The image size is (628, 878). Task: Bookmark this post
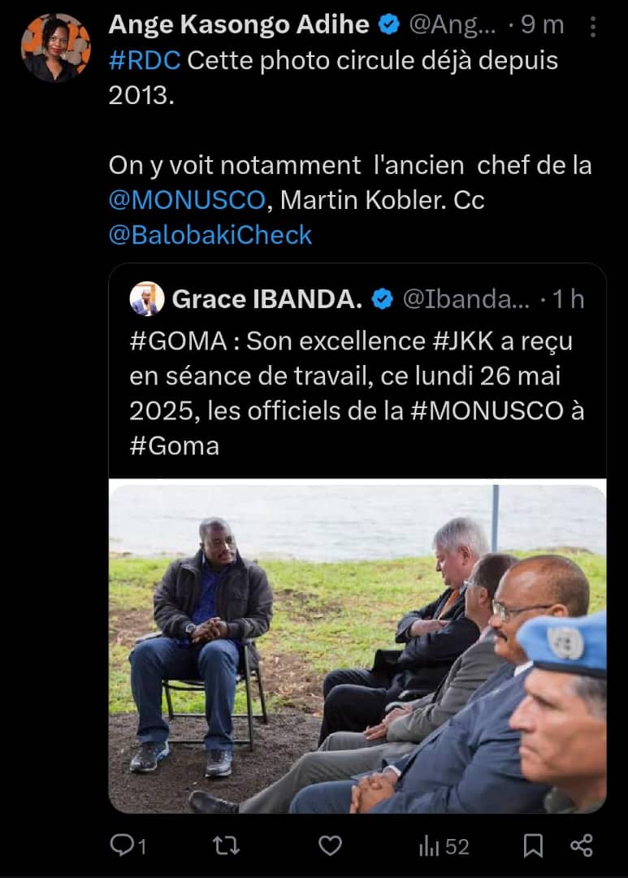[x=533, y=846]
